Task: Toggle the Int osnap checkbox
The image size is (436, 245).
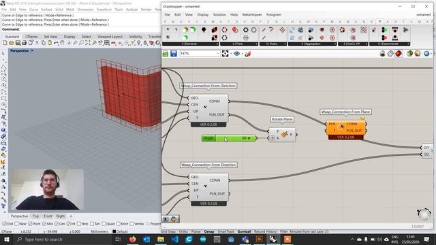Action: (x=69, y=224)
